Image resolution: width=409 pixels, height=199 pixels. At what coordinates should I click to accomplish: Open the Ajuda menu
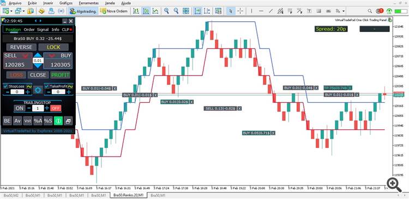127,3
